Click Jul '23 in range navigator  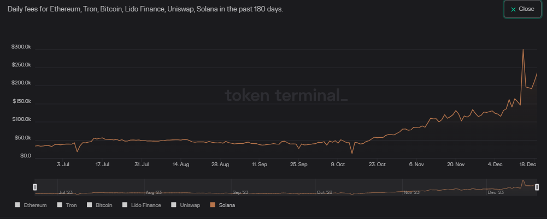coord(67,192)
